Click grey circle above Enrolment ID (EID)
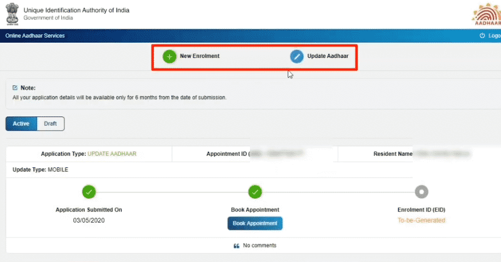The height and width of the screenshot is (262, 501). [421, 191]
